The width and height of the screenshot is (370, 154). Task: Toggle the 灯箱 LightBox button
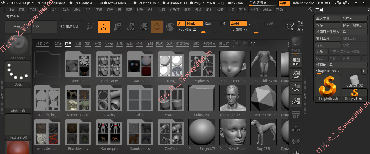pyautogui.click(x=44, y=27)
